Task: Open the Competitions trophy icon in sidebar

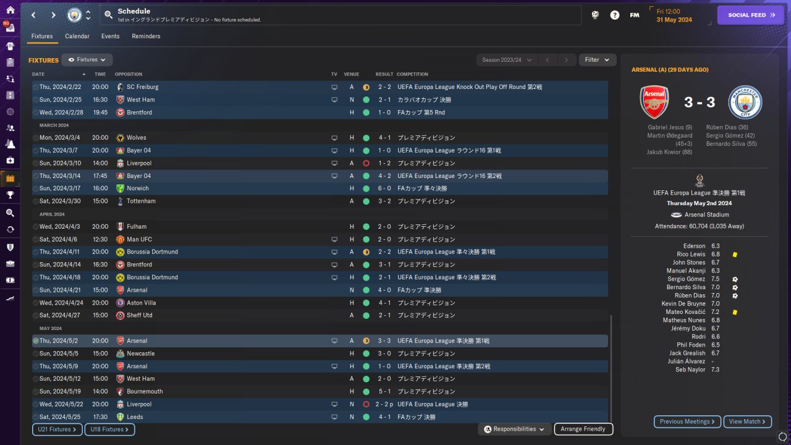Action: pos(10,195)
